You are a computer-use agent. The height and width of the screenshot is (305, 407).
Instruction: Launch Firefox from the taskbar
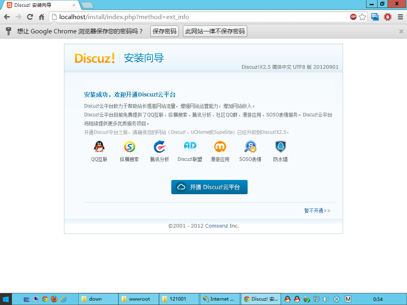[54, 299]
